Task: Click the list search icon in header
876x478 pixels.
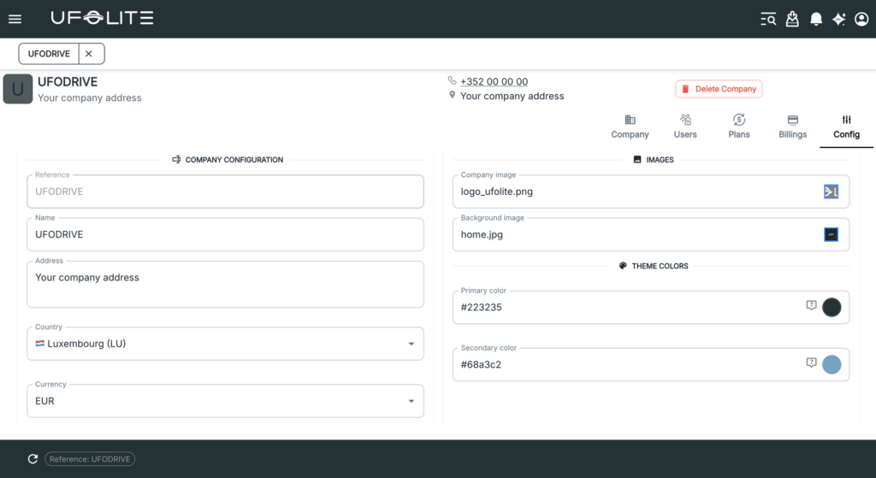Action: tap(768, 19)
